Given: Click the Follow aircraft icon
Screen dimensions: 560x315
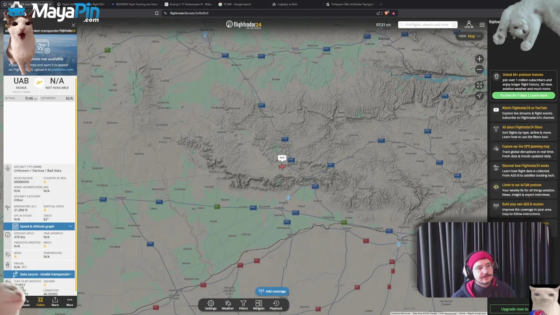Looking at the screenshot, I should point(40,301).
